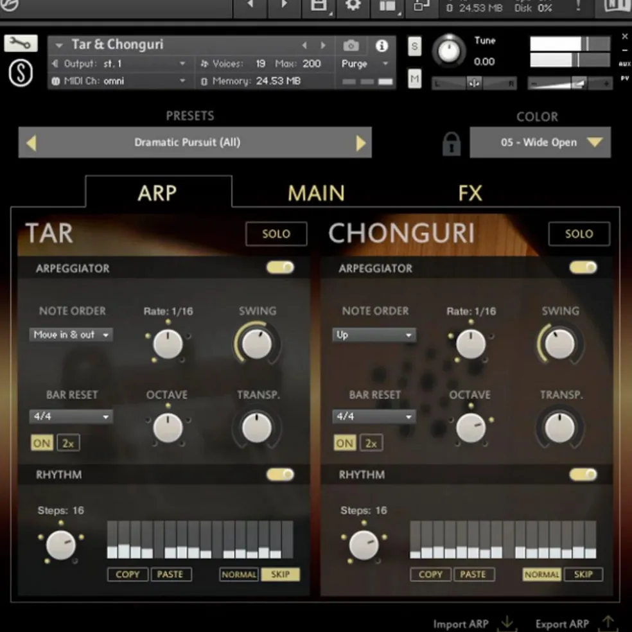Click the CHONGURI OCTAVE knob
Screen dimensions: 632x632
471,427
